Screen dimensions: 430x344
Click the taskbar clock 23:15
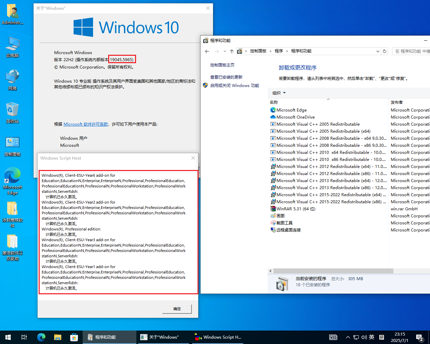400,337
